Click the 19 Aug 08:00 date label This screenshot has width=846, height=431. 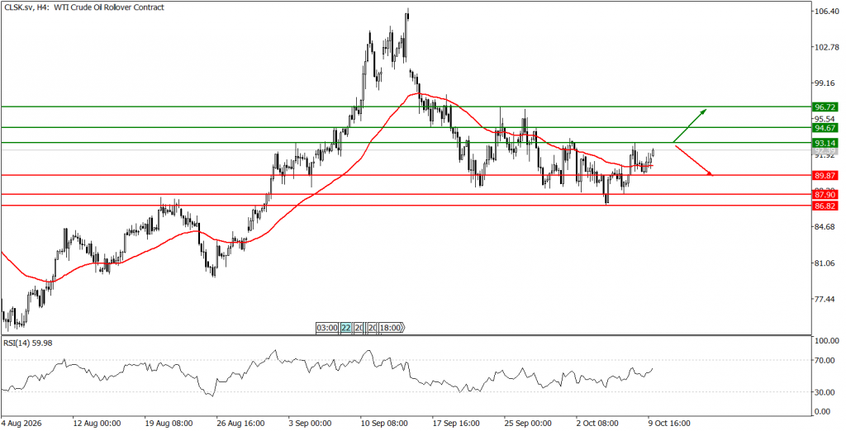point(167,424)
